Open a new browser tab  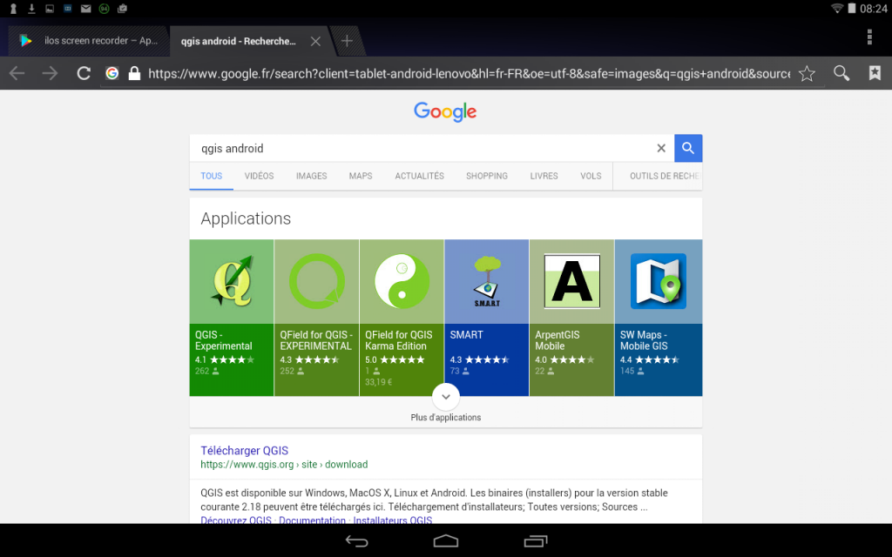pyautogui.click(x=347, y=41)
